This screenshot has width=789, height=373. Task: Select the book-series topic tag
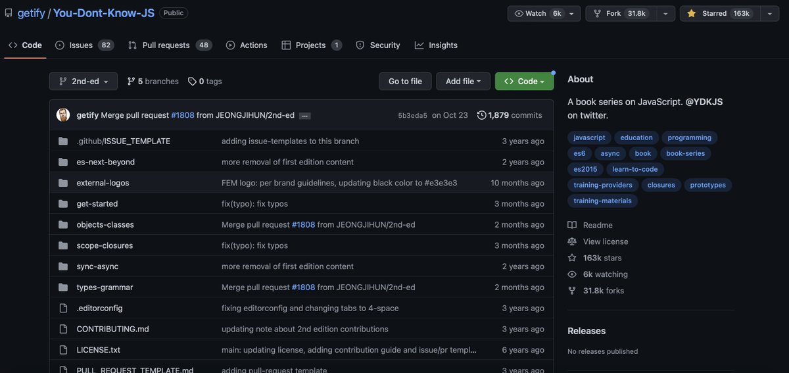click(686, 153)
